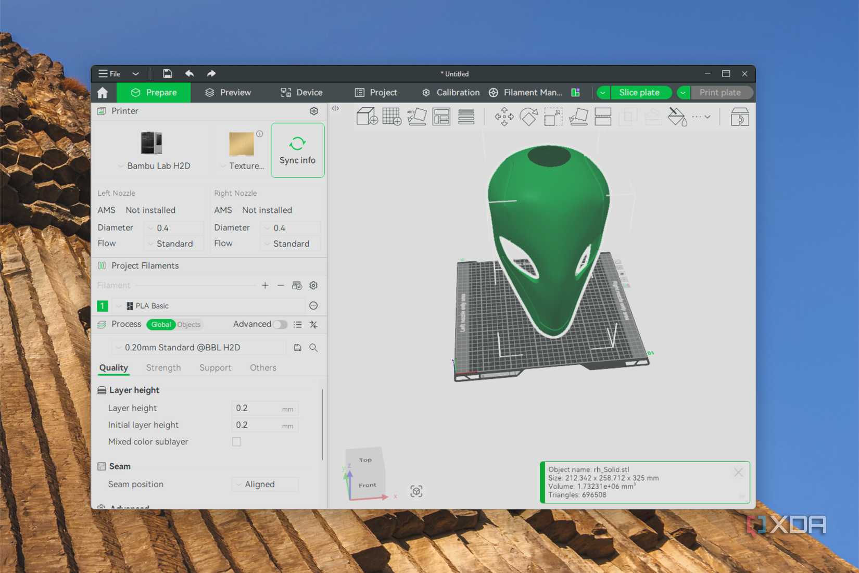Click the green filament 1 color swatch
The height and width of the screenshot is (573, 859).
[103, 305]
